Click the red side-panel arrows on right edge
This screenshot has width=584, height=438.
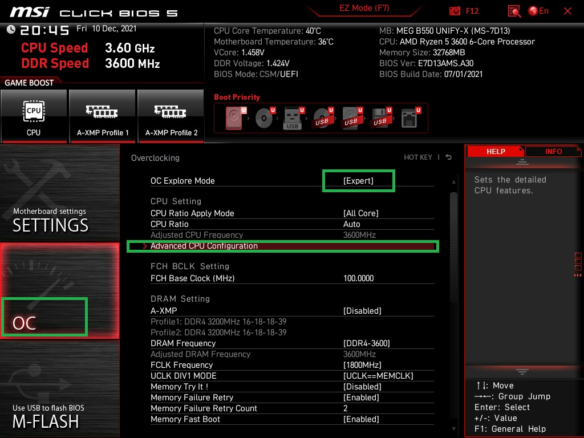pyautogui.click(x=578, y=275)
